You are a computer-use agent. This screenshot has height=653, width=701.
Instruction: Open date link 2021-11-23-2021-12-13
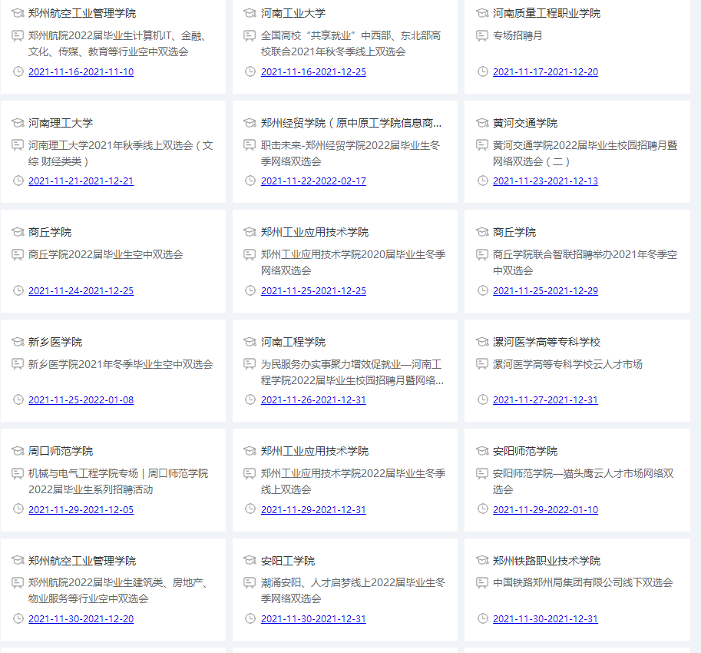click(x=545, y=181)
